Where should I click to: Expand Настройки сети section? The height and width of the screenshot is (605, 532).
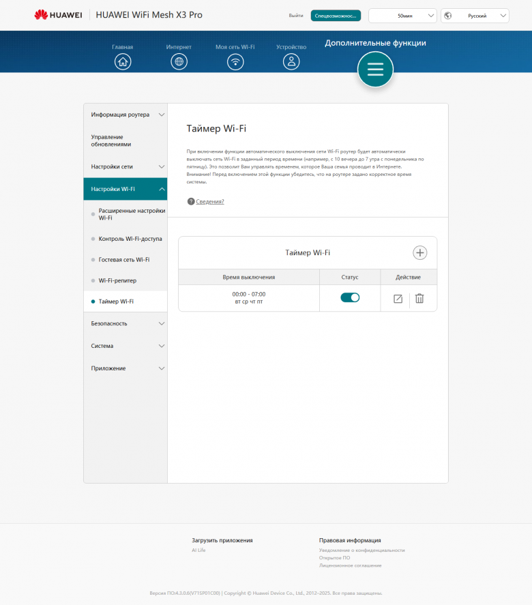(125, 166)
